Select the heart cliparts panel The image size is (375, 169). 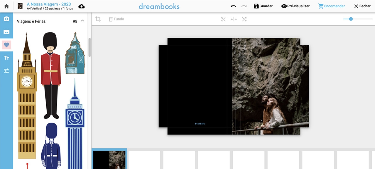point(6,45)
